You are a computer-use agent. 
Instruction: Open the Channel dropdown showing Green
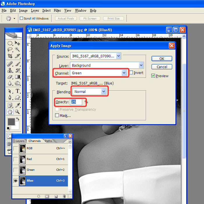124,73
